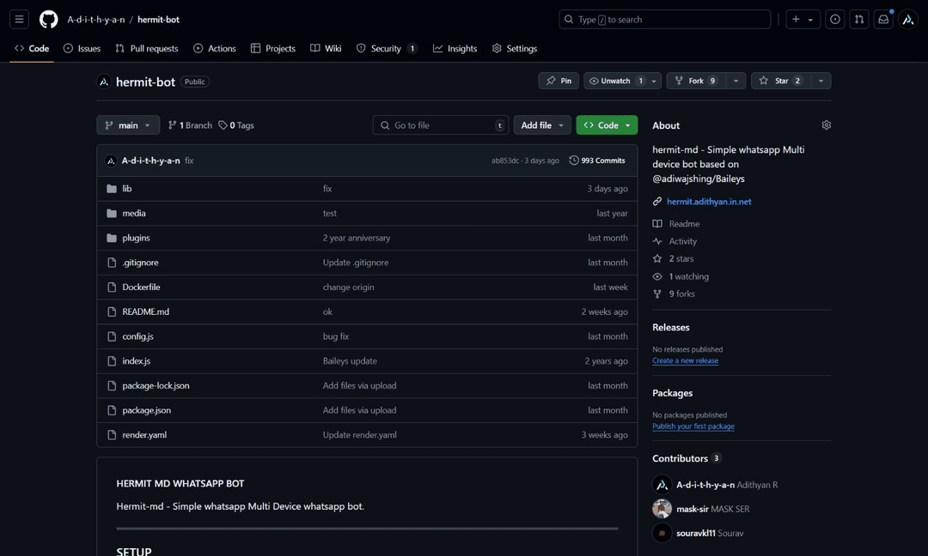The height and width of the screenshot is (556, 928).
Task: Open the Pull requests tab
Action: [147, 48]
